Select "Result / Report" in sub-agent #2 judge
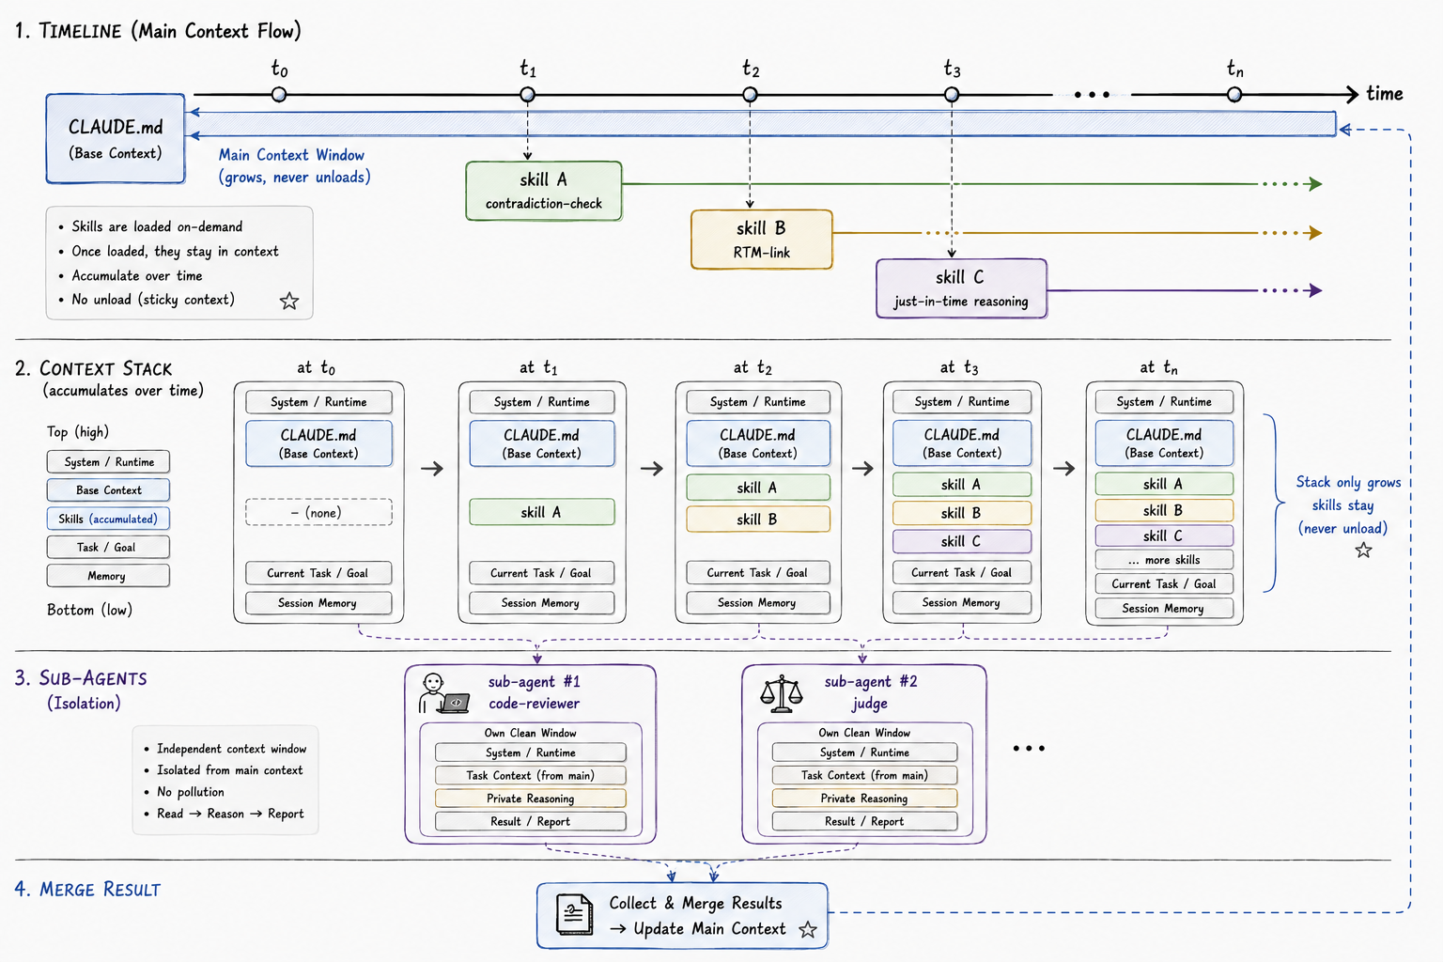The width and height of the screenshot is (1443, 962). pos(864,821)
